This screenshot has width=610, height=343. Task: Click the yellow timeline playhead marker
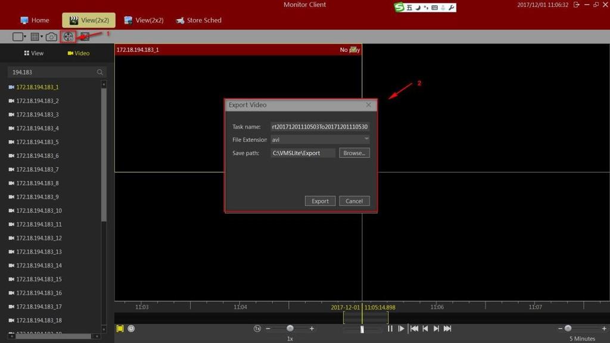(x=362, y=313)
